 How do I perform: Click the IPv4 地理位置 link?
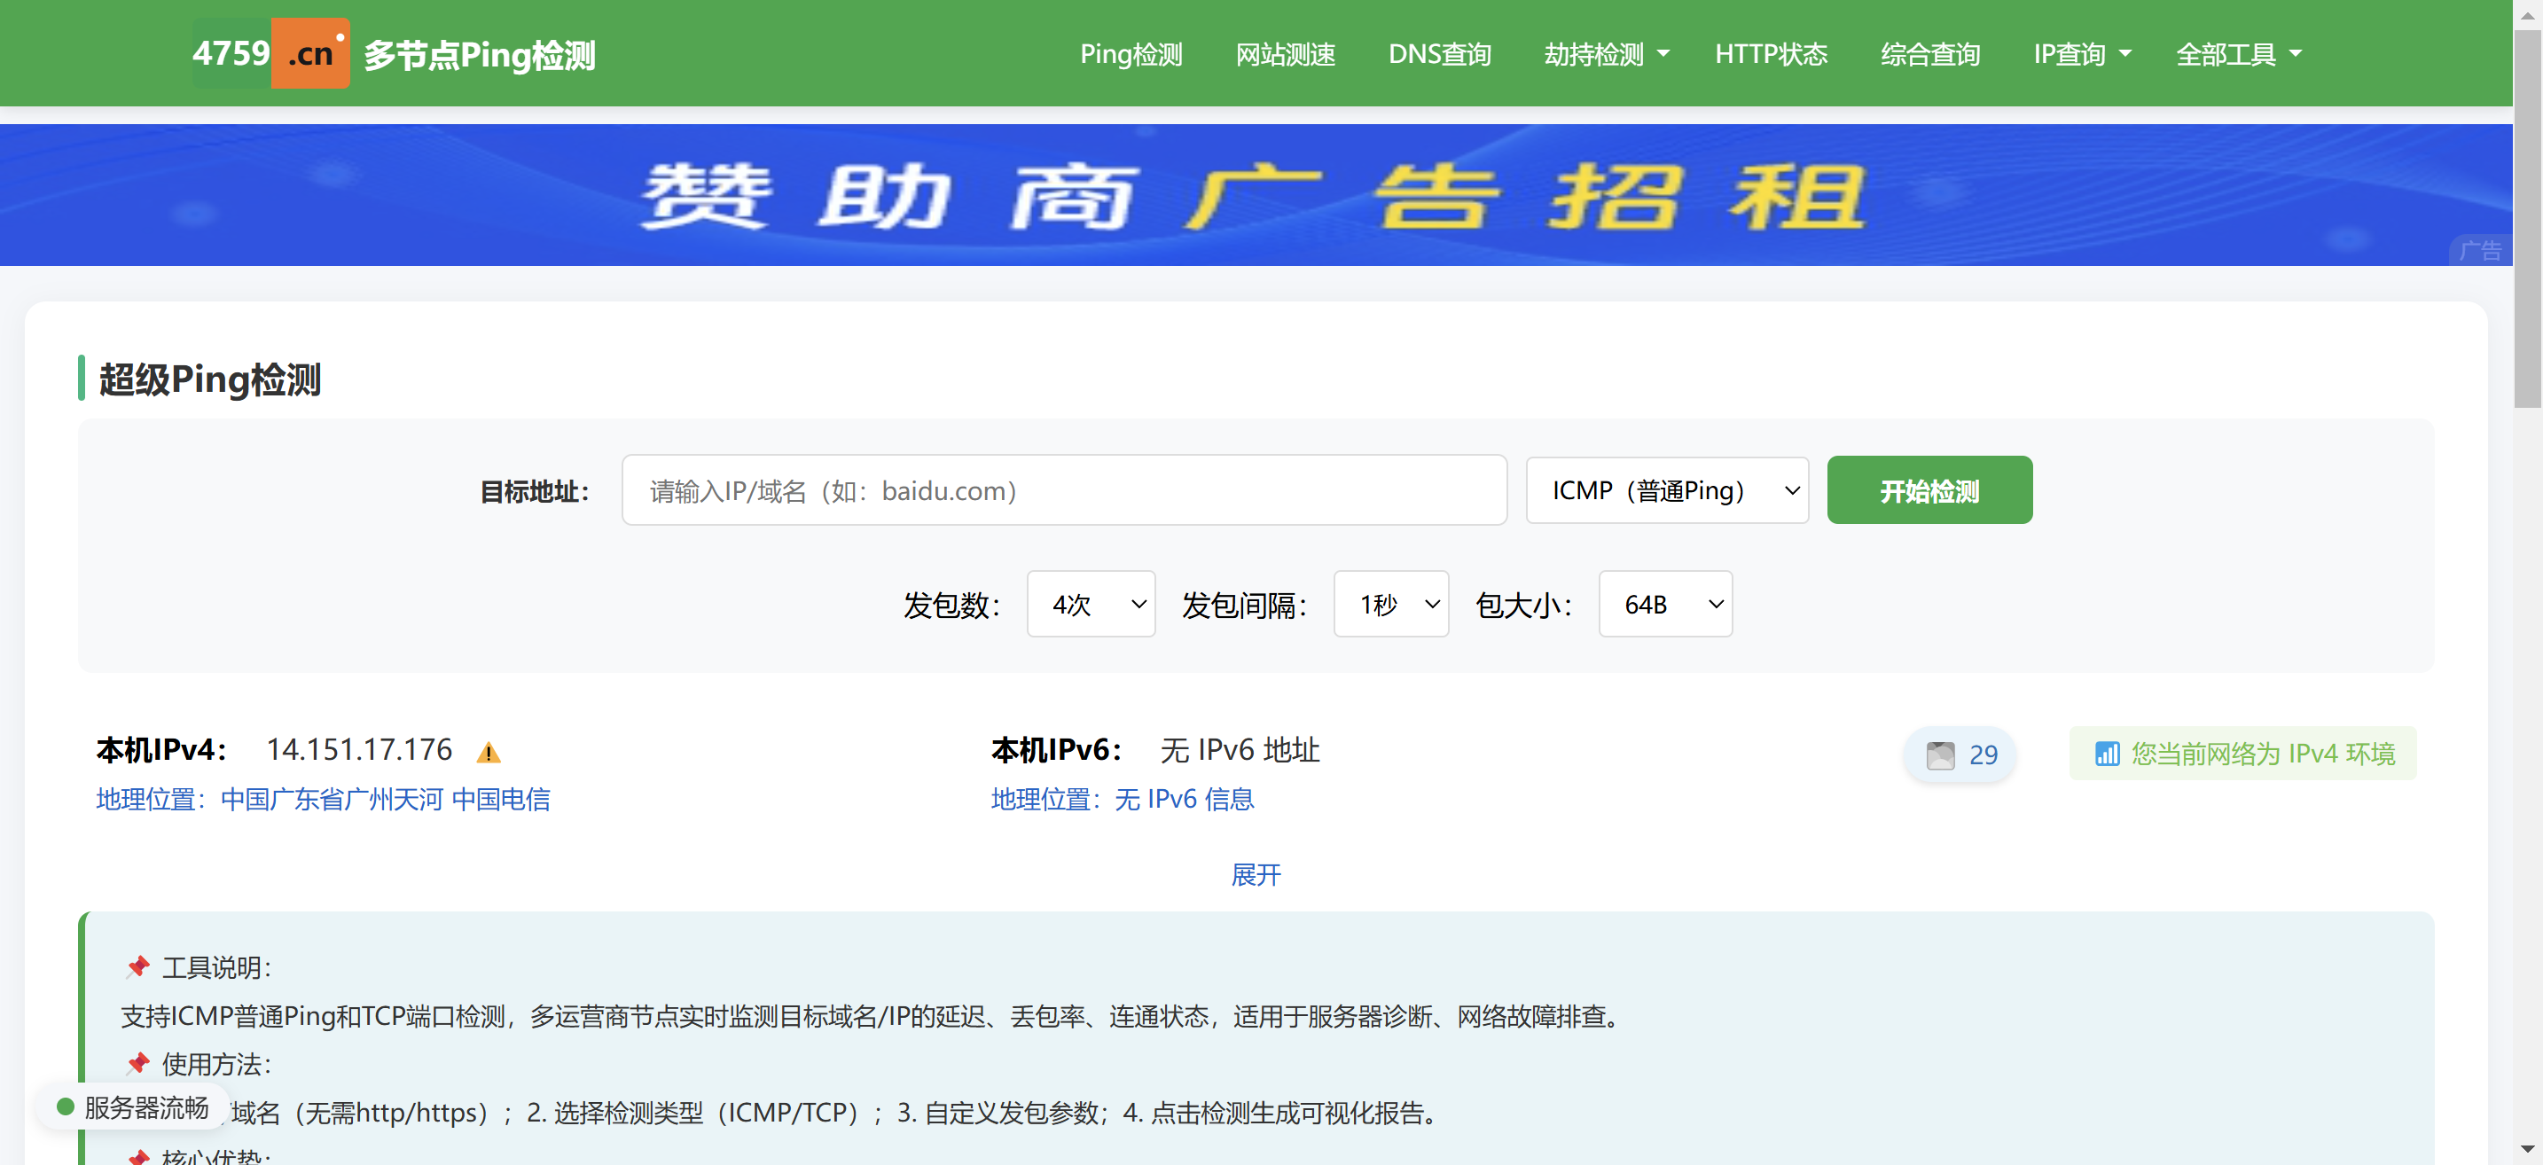pos(323,799)
